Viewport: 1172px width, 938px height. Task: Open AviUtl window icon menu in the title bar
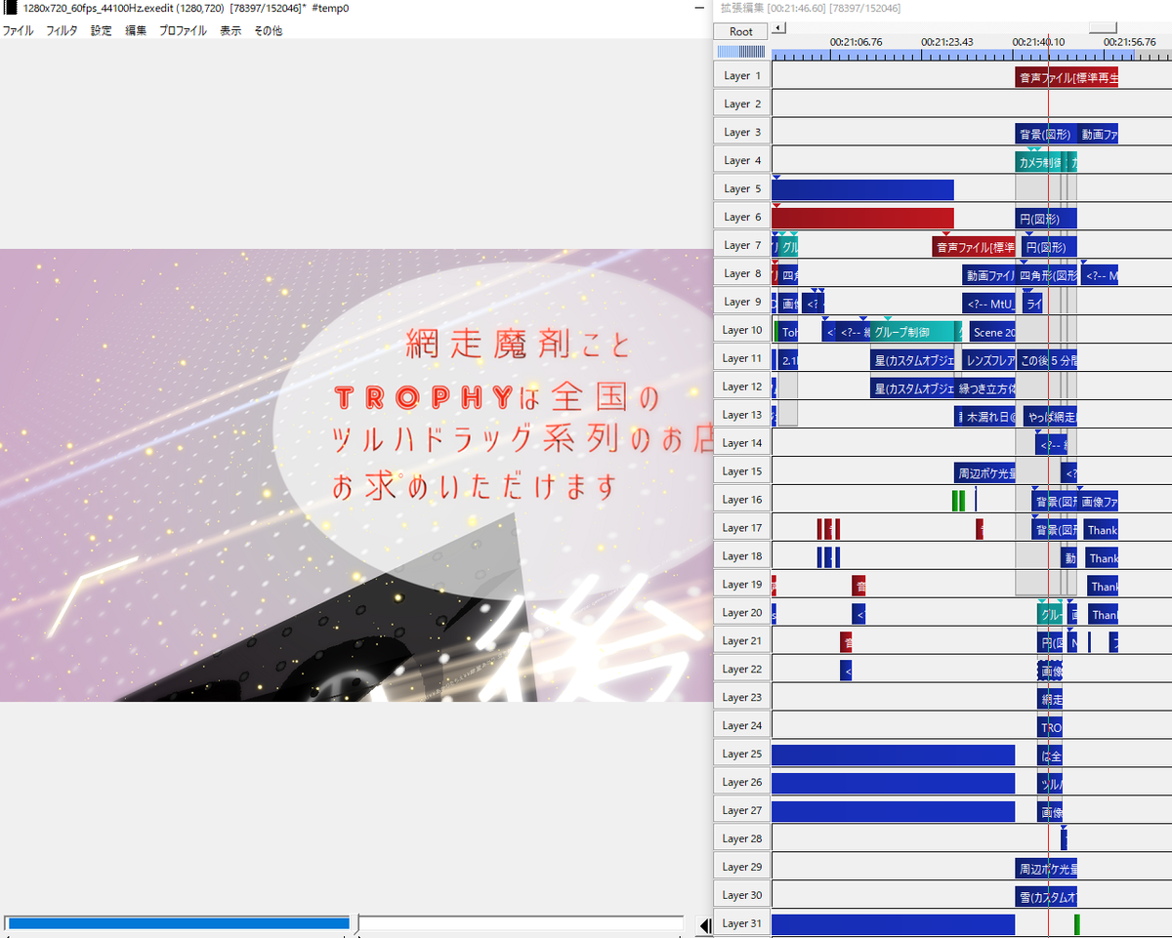click(10, 8)
